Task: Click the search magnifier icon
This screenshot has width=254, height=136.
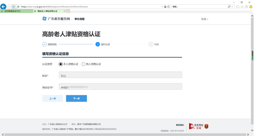Action: tap(229, 7)
